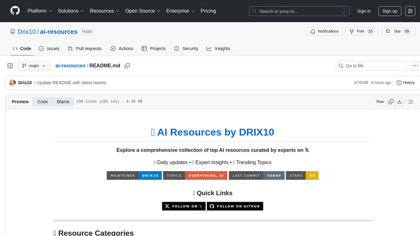
Task: Expand the Platform menu
Action: [x=40, y=11]
